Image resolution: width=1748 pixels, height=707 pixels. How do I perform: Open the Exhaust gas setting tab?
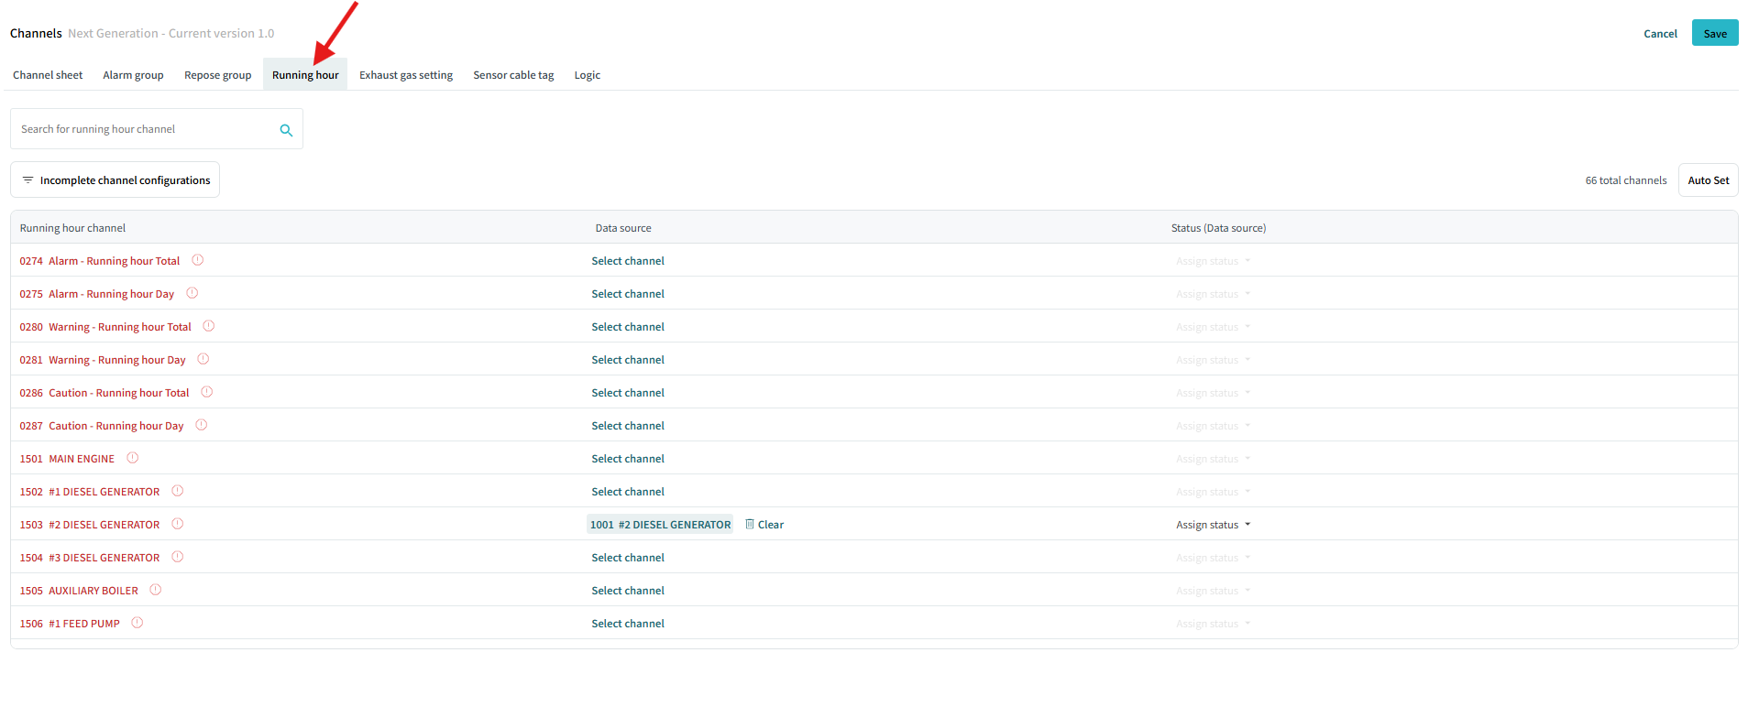406,75
